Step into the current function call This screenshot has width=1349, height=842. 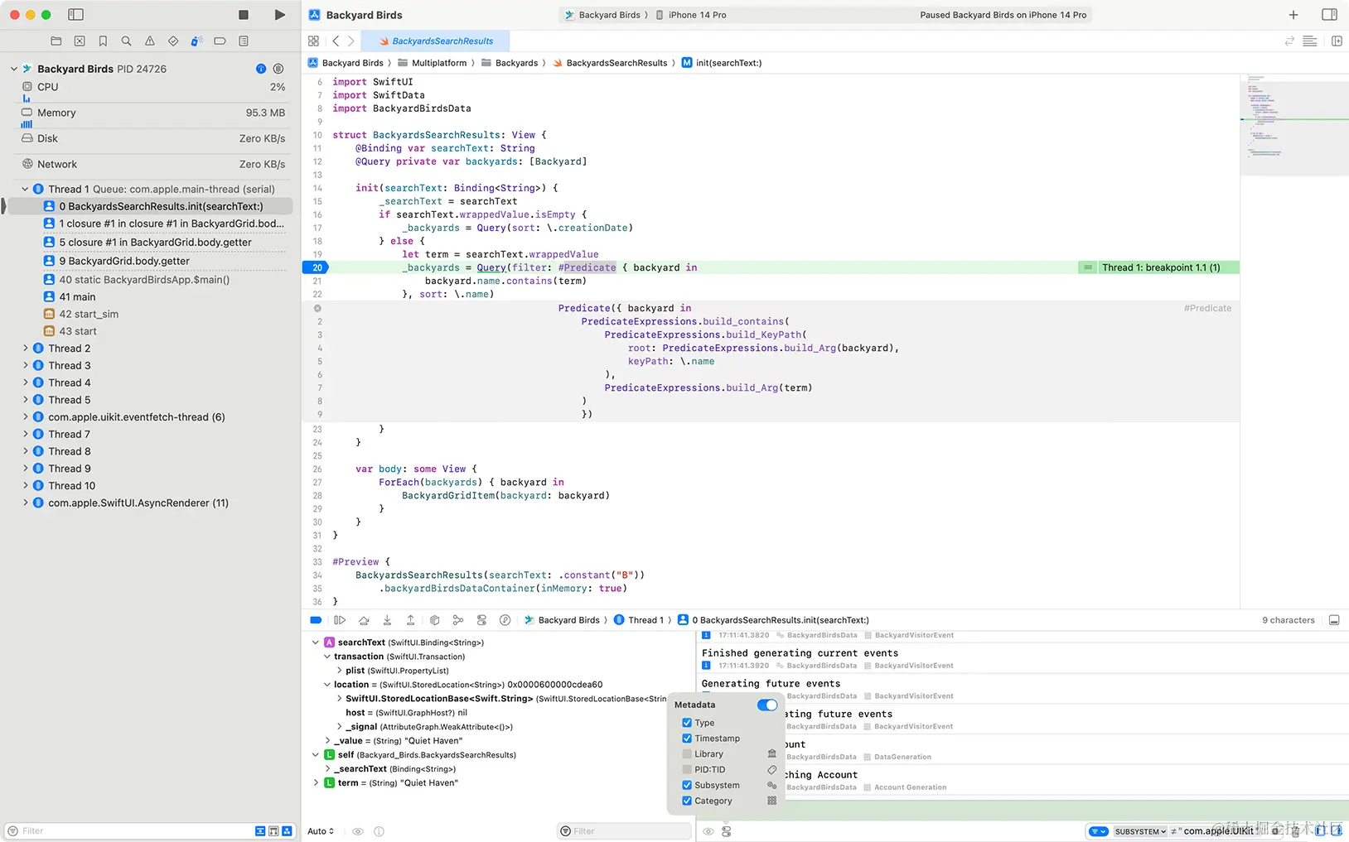click(387, 619)
